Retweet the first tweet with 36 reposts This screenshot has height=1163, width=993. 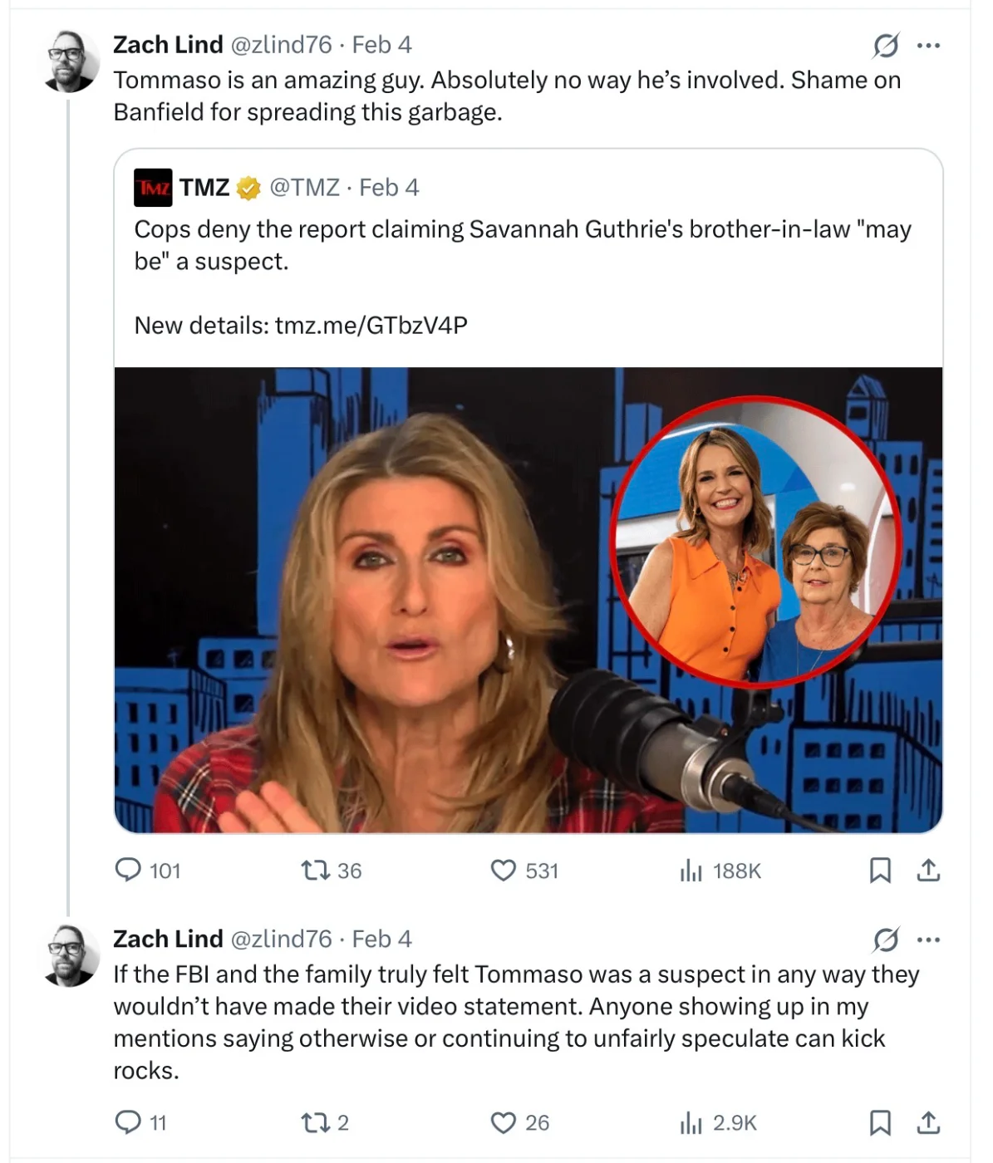pos(314,870)
